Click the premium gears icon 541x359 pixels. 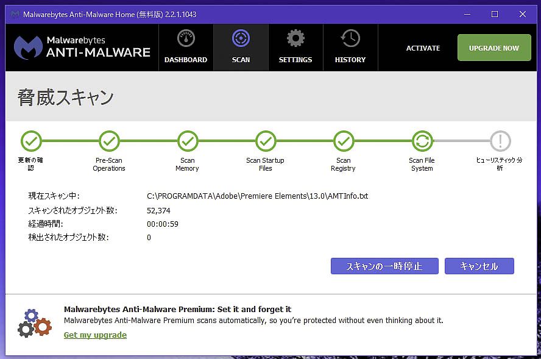pyautogui.click(x=34, y=323)
